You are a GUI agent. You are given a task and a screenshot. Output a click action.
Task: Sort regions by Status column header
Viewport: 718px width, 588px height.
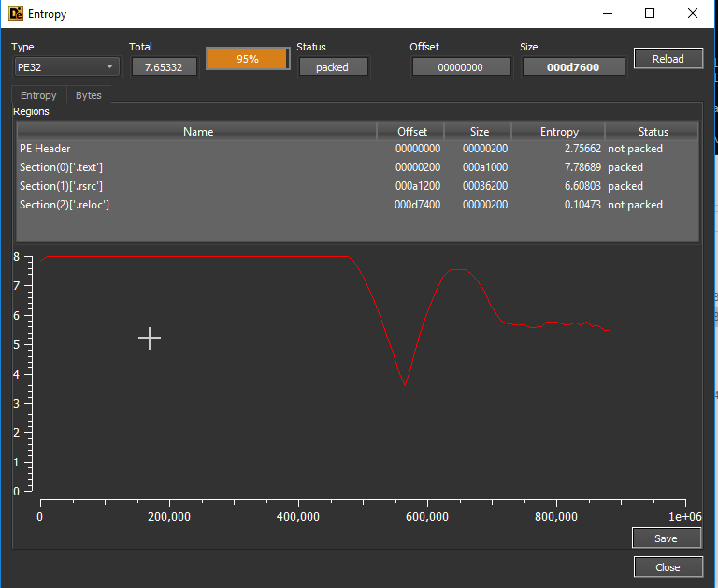653,132
